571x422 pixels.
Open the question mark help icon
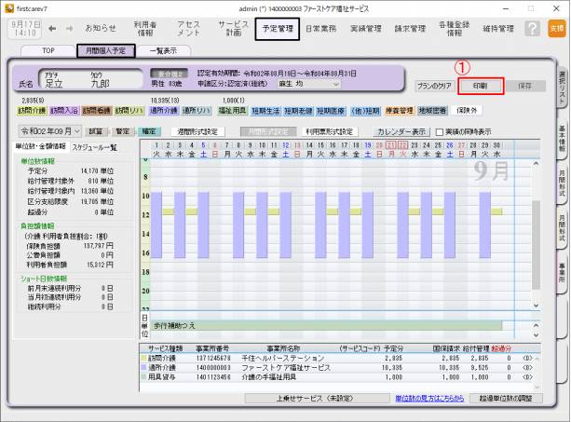click(531, 29)
